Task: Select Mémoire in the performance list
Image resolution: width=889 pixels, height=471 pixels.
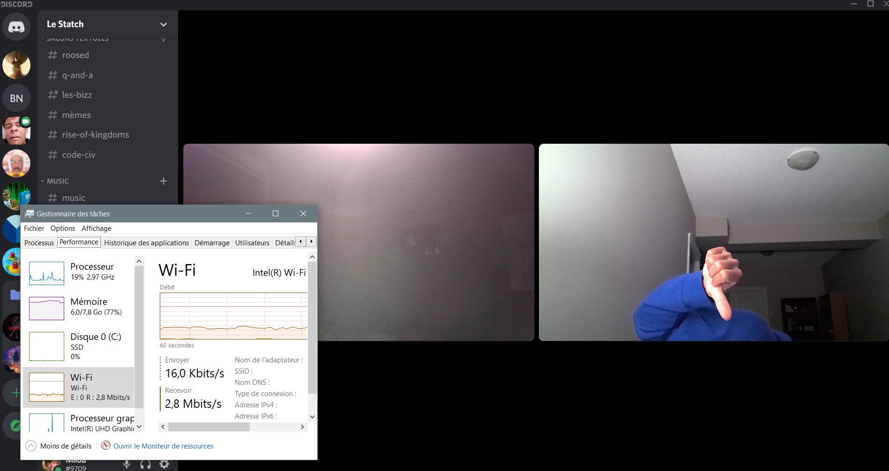Action: 78,308
